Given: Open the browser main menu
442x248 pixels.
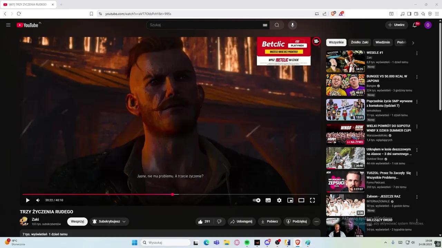Looking at the screenshot, I should [x=437, y=14].
